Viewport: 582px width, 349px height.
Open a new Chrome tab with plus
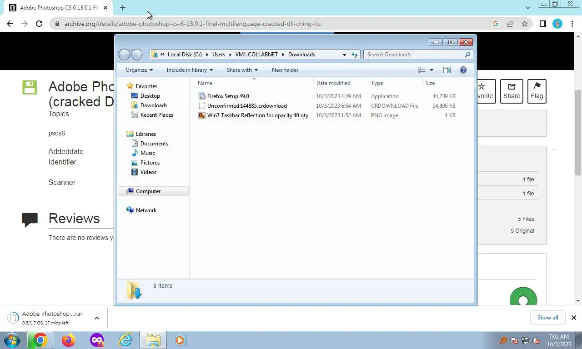(123, 8)
